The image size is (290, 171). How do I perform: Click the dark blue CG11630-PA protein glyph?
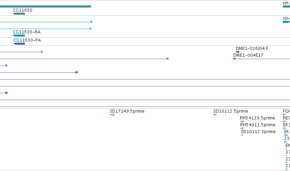[19, 44]
